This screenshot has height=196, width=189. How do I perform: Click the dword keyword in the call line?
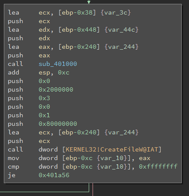(x=48, y=150)
